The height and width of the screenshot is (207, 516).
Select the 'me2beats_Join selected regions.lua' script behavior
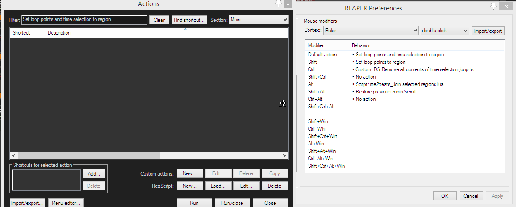pos(399,84)
